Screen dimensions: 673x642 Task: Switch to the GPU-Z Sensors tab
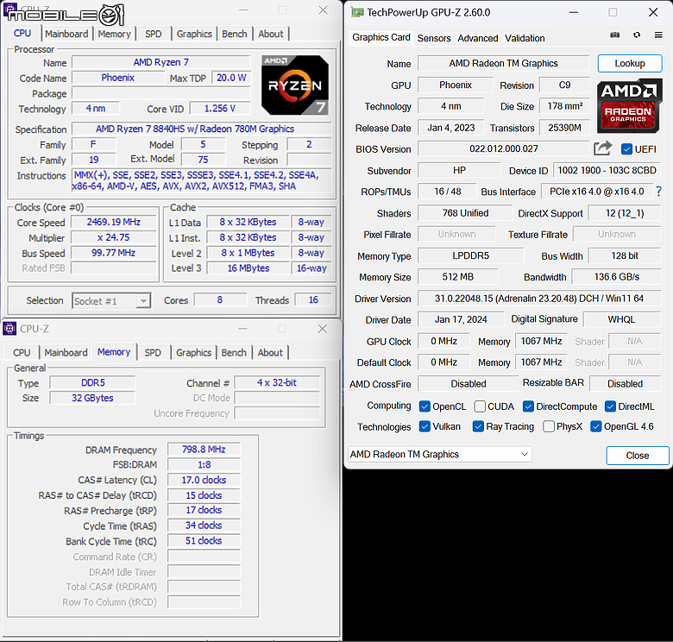tap(434, 38)
